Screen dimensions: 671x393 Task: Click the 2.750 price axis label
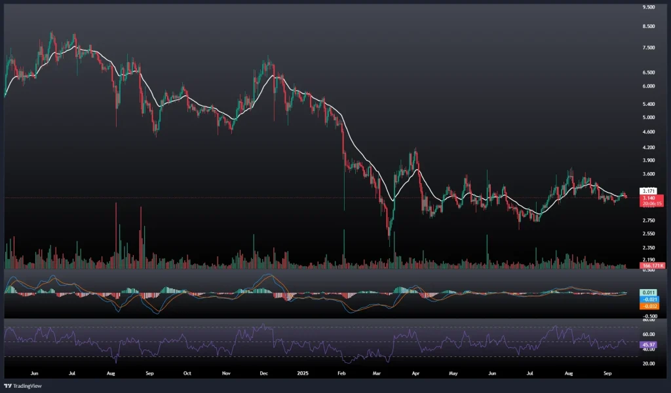point(649,221)
